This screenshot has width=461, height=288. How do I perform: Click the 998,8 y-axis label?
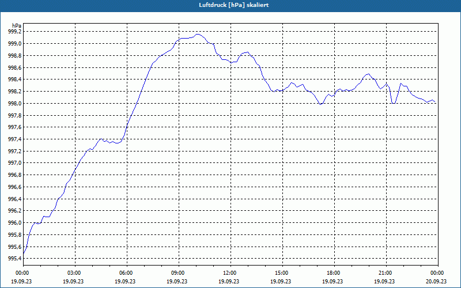coord(14,55)
